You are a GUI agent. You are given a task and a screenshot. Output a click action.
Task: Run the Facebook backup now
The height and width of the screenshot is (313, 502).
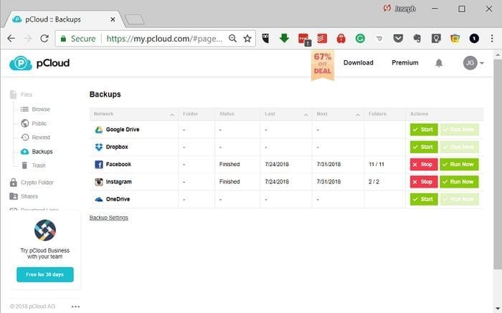click(x=459, y=164)
